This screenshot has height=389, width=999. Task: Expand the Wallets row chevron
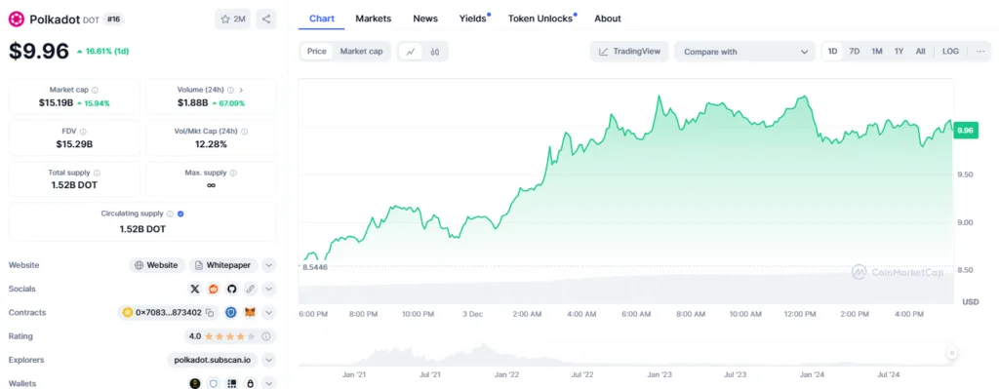tap(269, 383)
